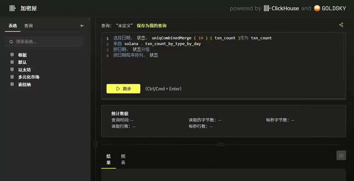Viewport: 354px width, 181px height.
Task: Click the database icon beside 以太坊
Action: point(12,70)
